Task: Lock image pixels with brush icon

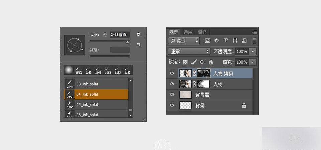Action: (194, 62)
